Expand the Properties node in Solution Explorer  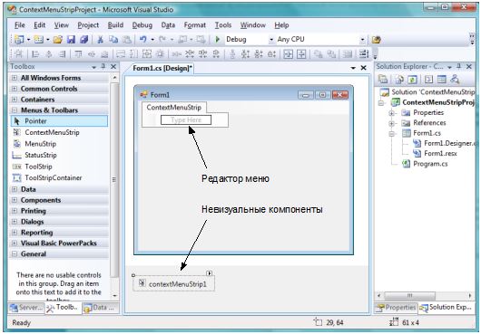tap(391, 113)
